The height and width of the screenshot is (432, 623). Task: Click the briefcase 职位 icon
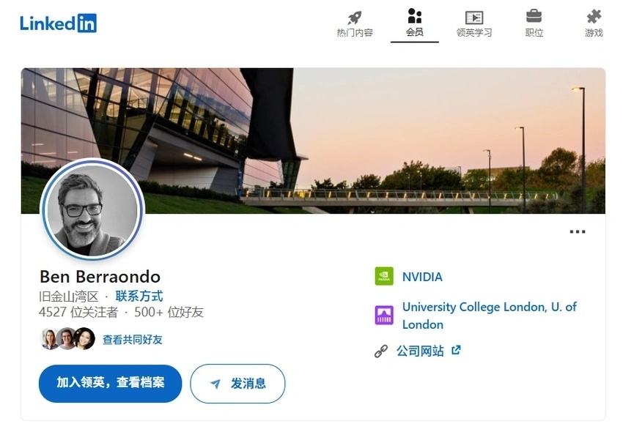pyautogui.click(x=534, y=17)
